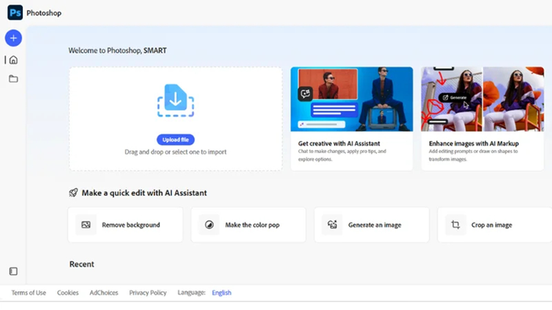Image resolution: width=552 pixels, height=310 pixels.
Task: Open the AdChoices footer link
Action: click(104, 293)
